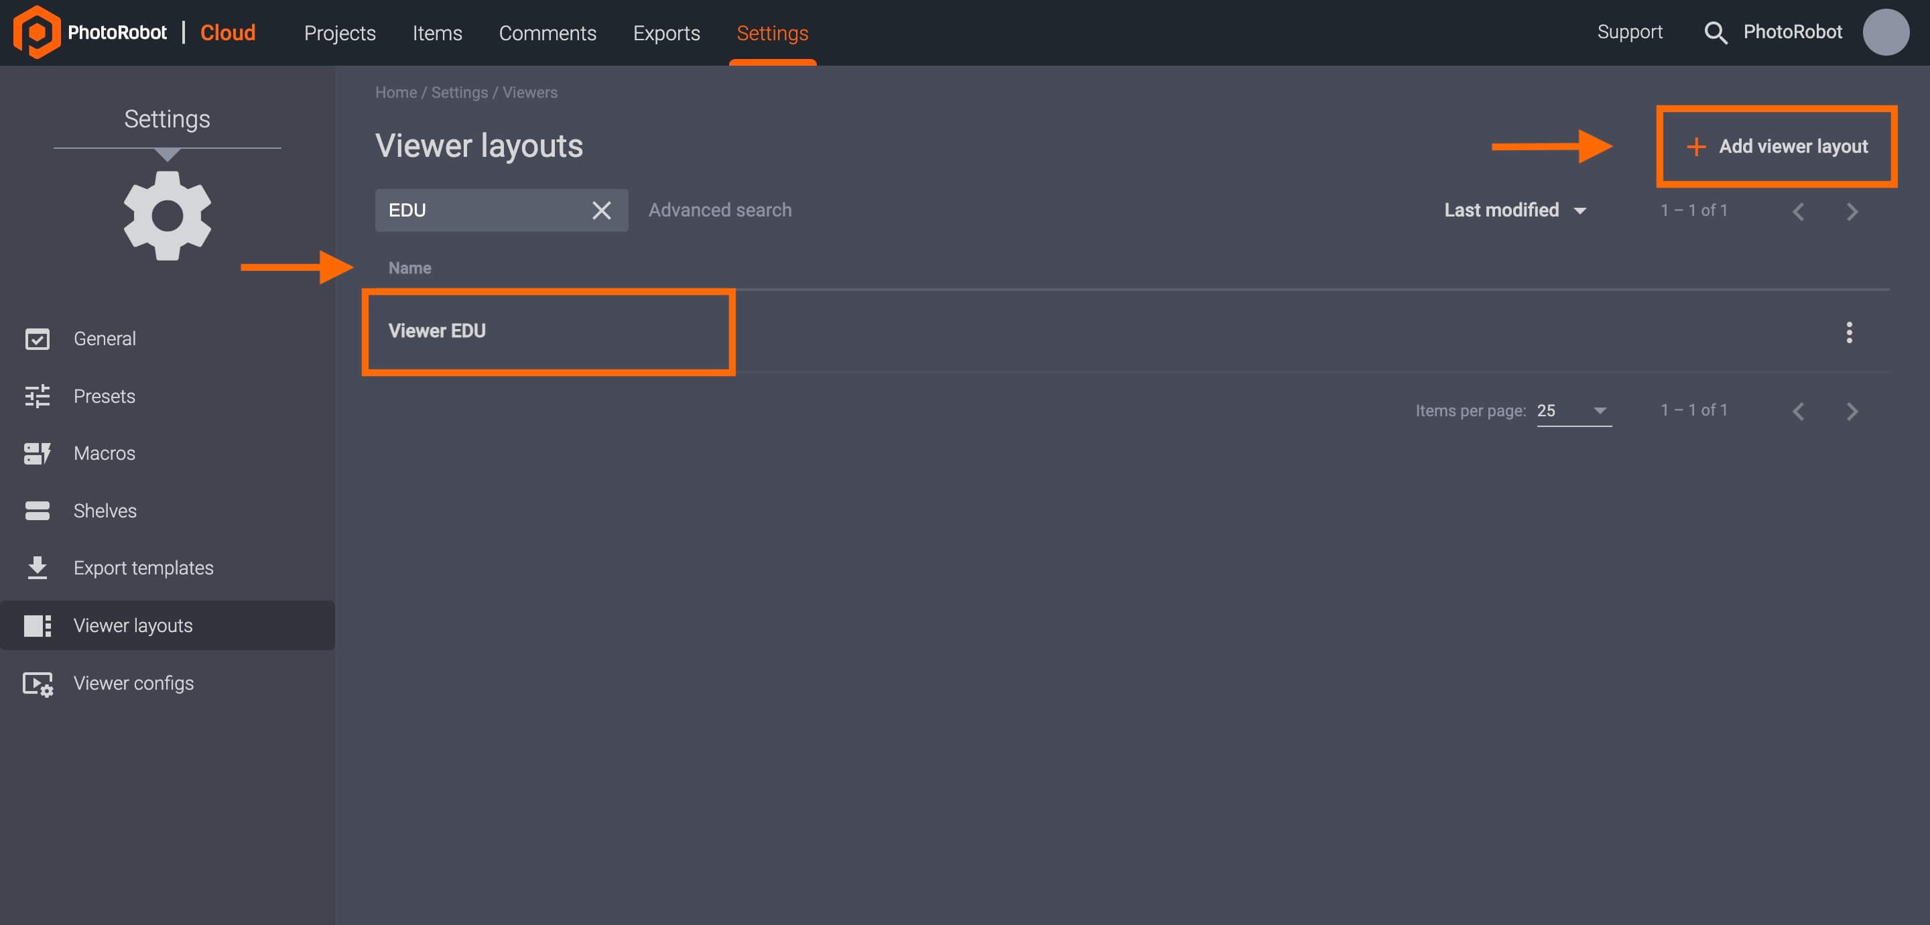Open the Projects menu item
This screenshot has width=1930, height=925.
click(x=340, y=33)
